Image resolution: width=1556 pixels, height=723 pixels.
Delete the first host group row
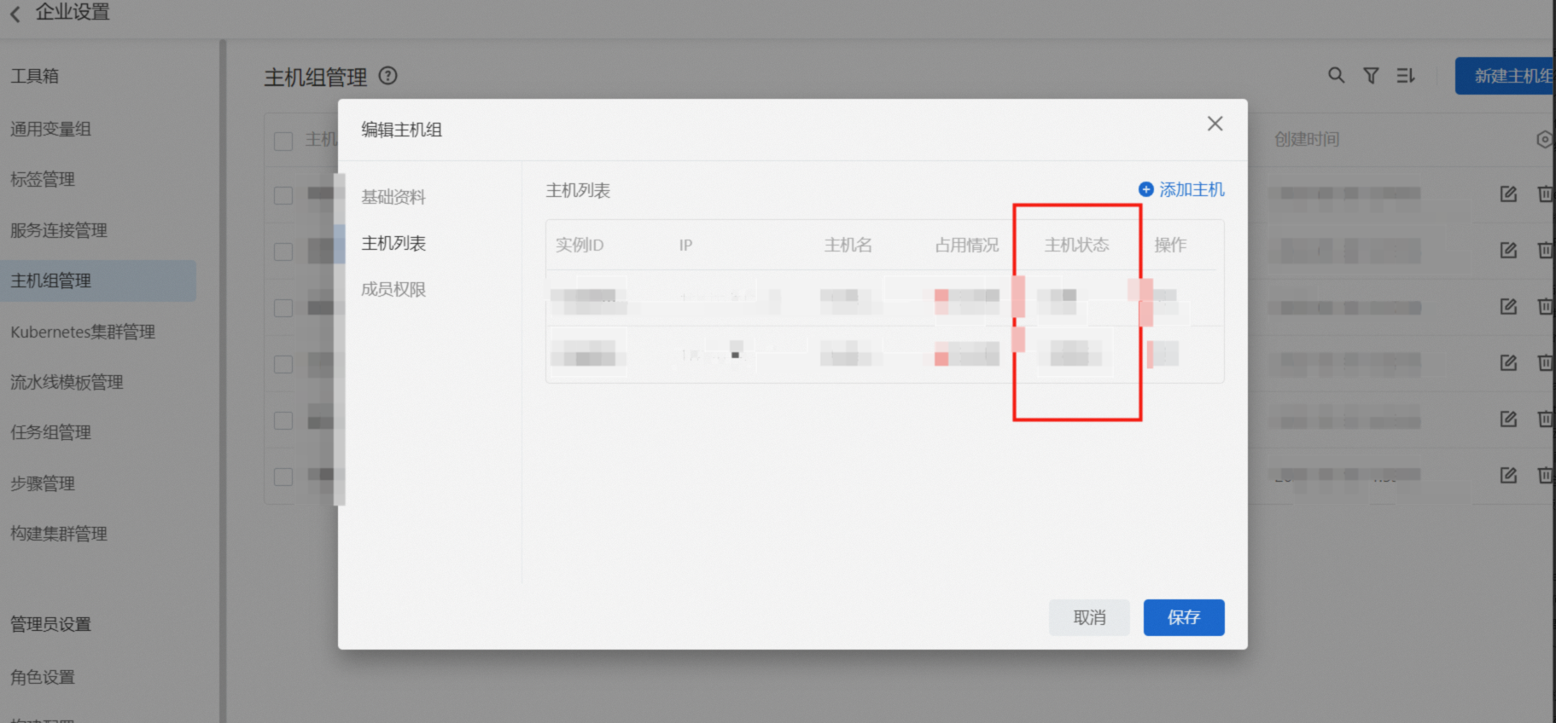(x=1545, y=194)
